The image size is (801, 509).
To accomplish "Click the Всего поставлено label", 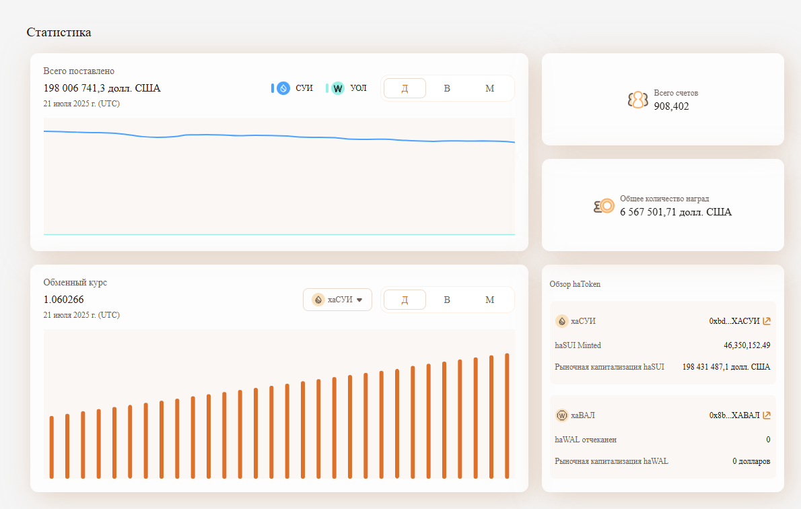I will point(79,71).
